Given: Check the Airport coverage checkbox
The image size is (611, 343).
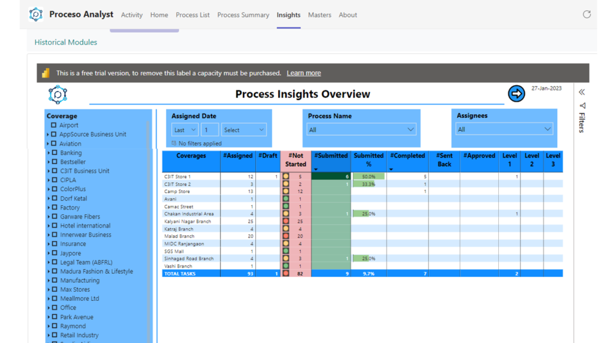Looking at the screenshot, I should tap(54, 125).
